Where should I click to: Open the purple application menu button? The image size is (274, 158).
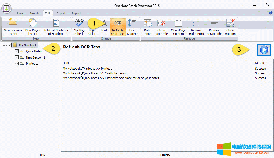click(x=6, y=9)
